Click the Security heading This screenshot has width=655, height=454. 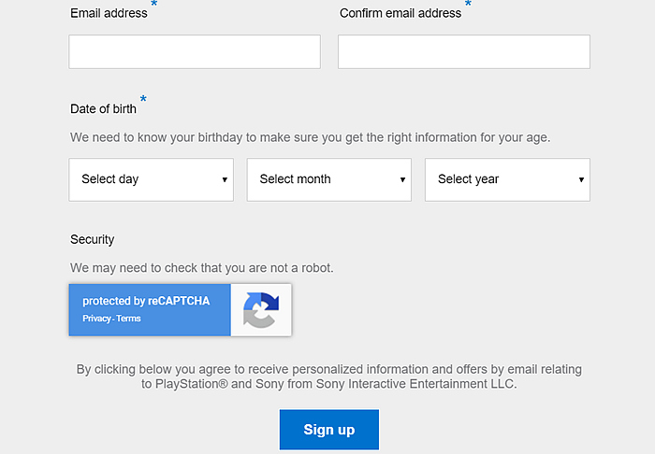(92, 239)
